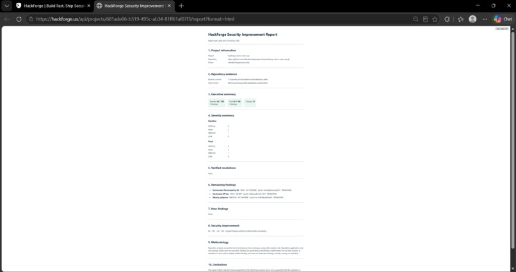Image resolution: width=516 pixels, height=272 pixels.
Task: Close the HackForge Build Fast tab
Action: point(88,6)
